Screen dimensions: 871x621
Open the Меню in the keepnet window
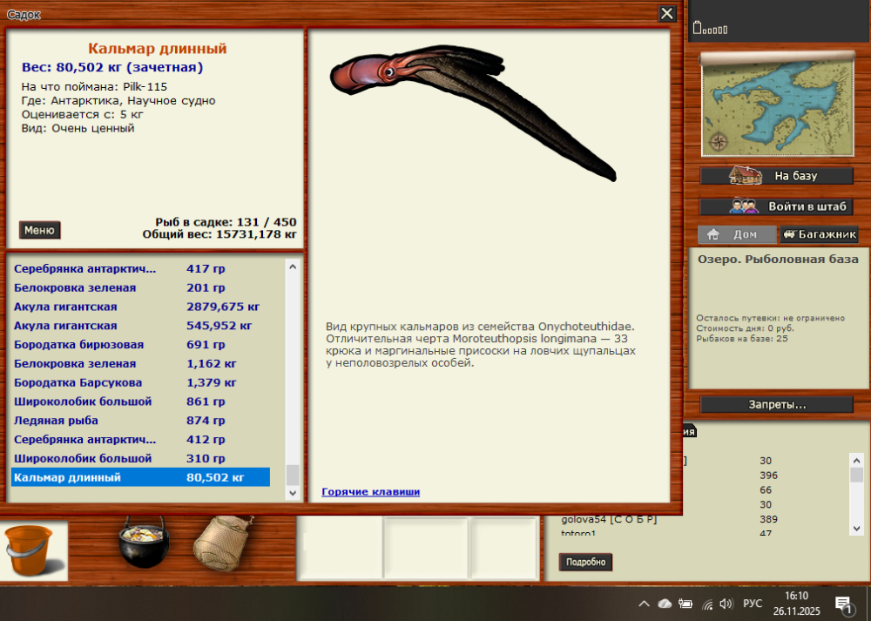point(39,229)
